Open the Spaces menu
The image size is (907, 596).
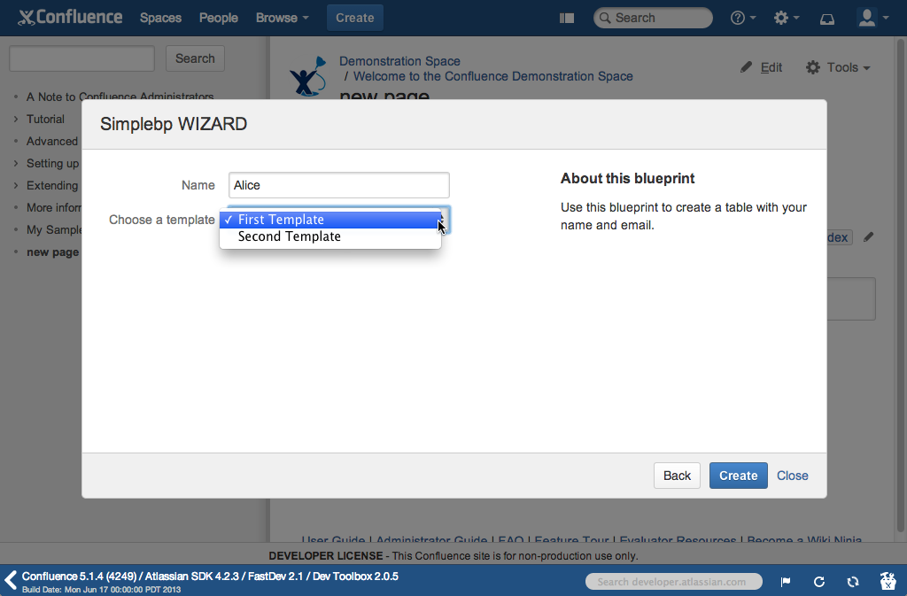click(160, 18)
